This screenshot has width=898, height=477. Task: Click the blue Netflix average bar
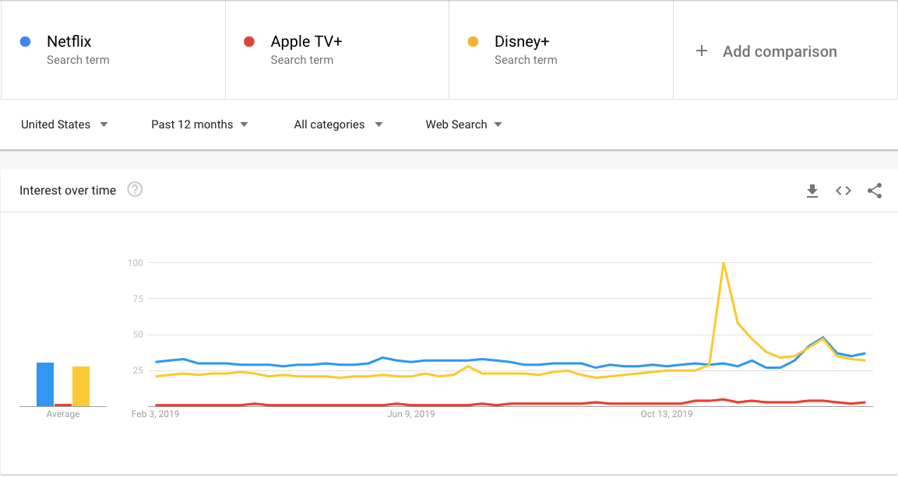coord(45,384)
